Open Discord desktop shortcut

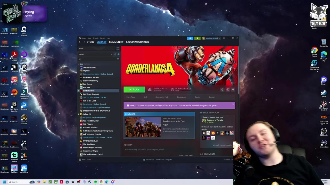coord(324,81)
